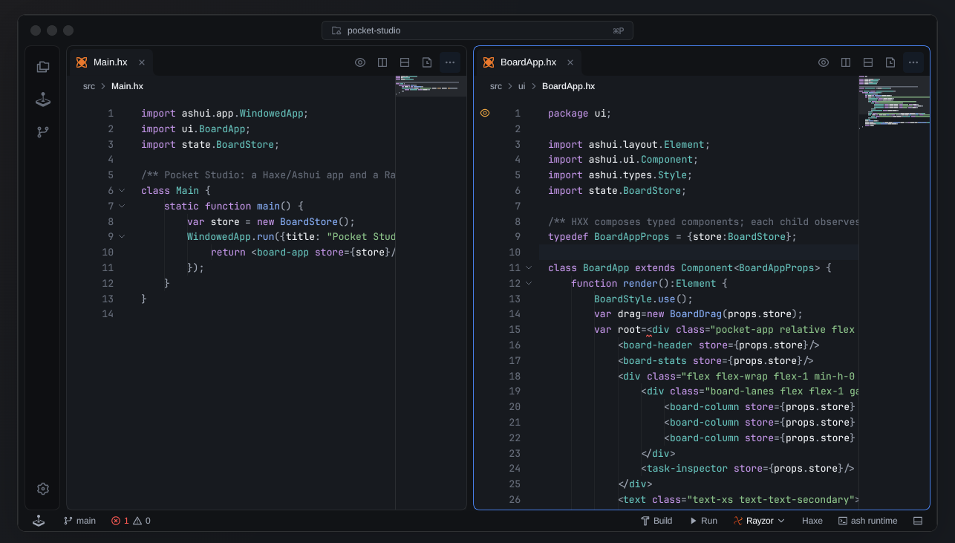Toggle the preview eye in the BoardApp.hx pane
Viewport: 955px width, 543px height.
824,62
